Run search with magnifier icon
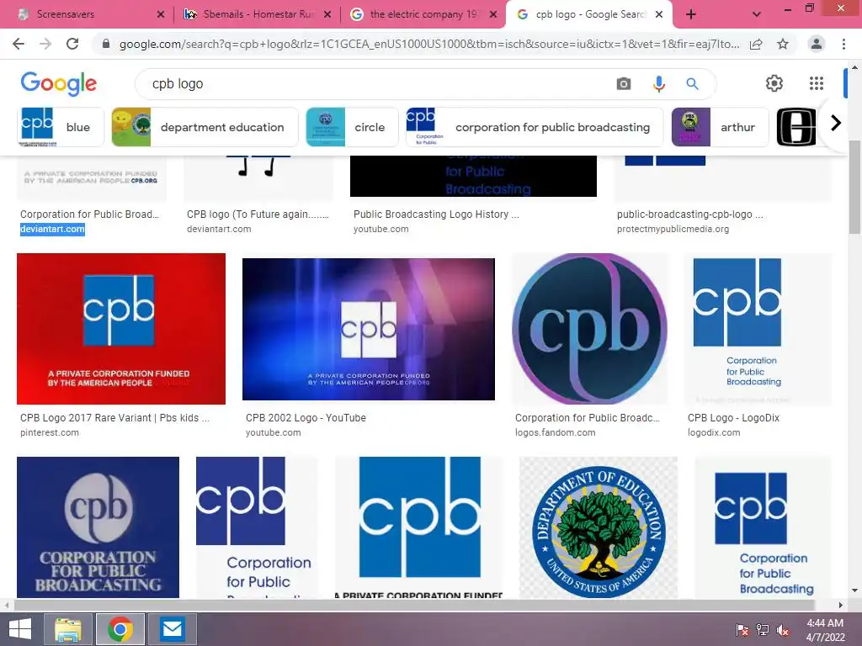 tap(692, 83)
